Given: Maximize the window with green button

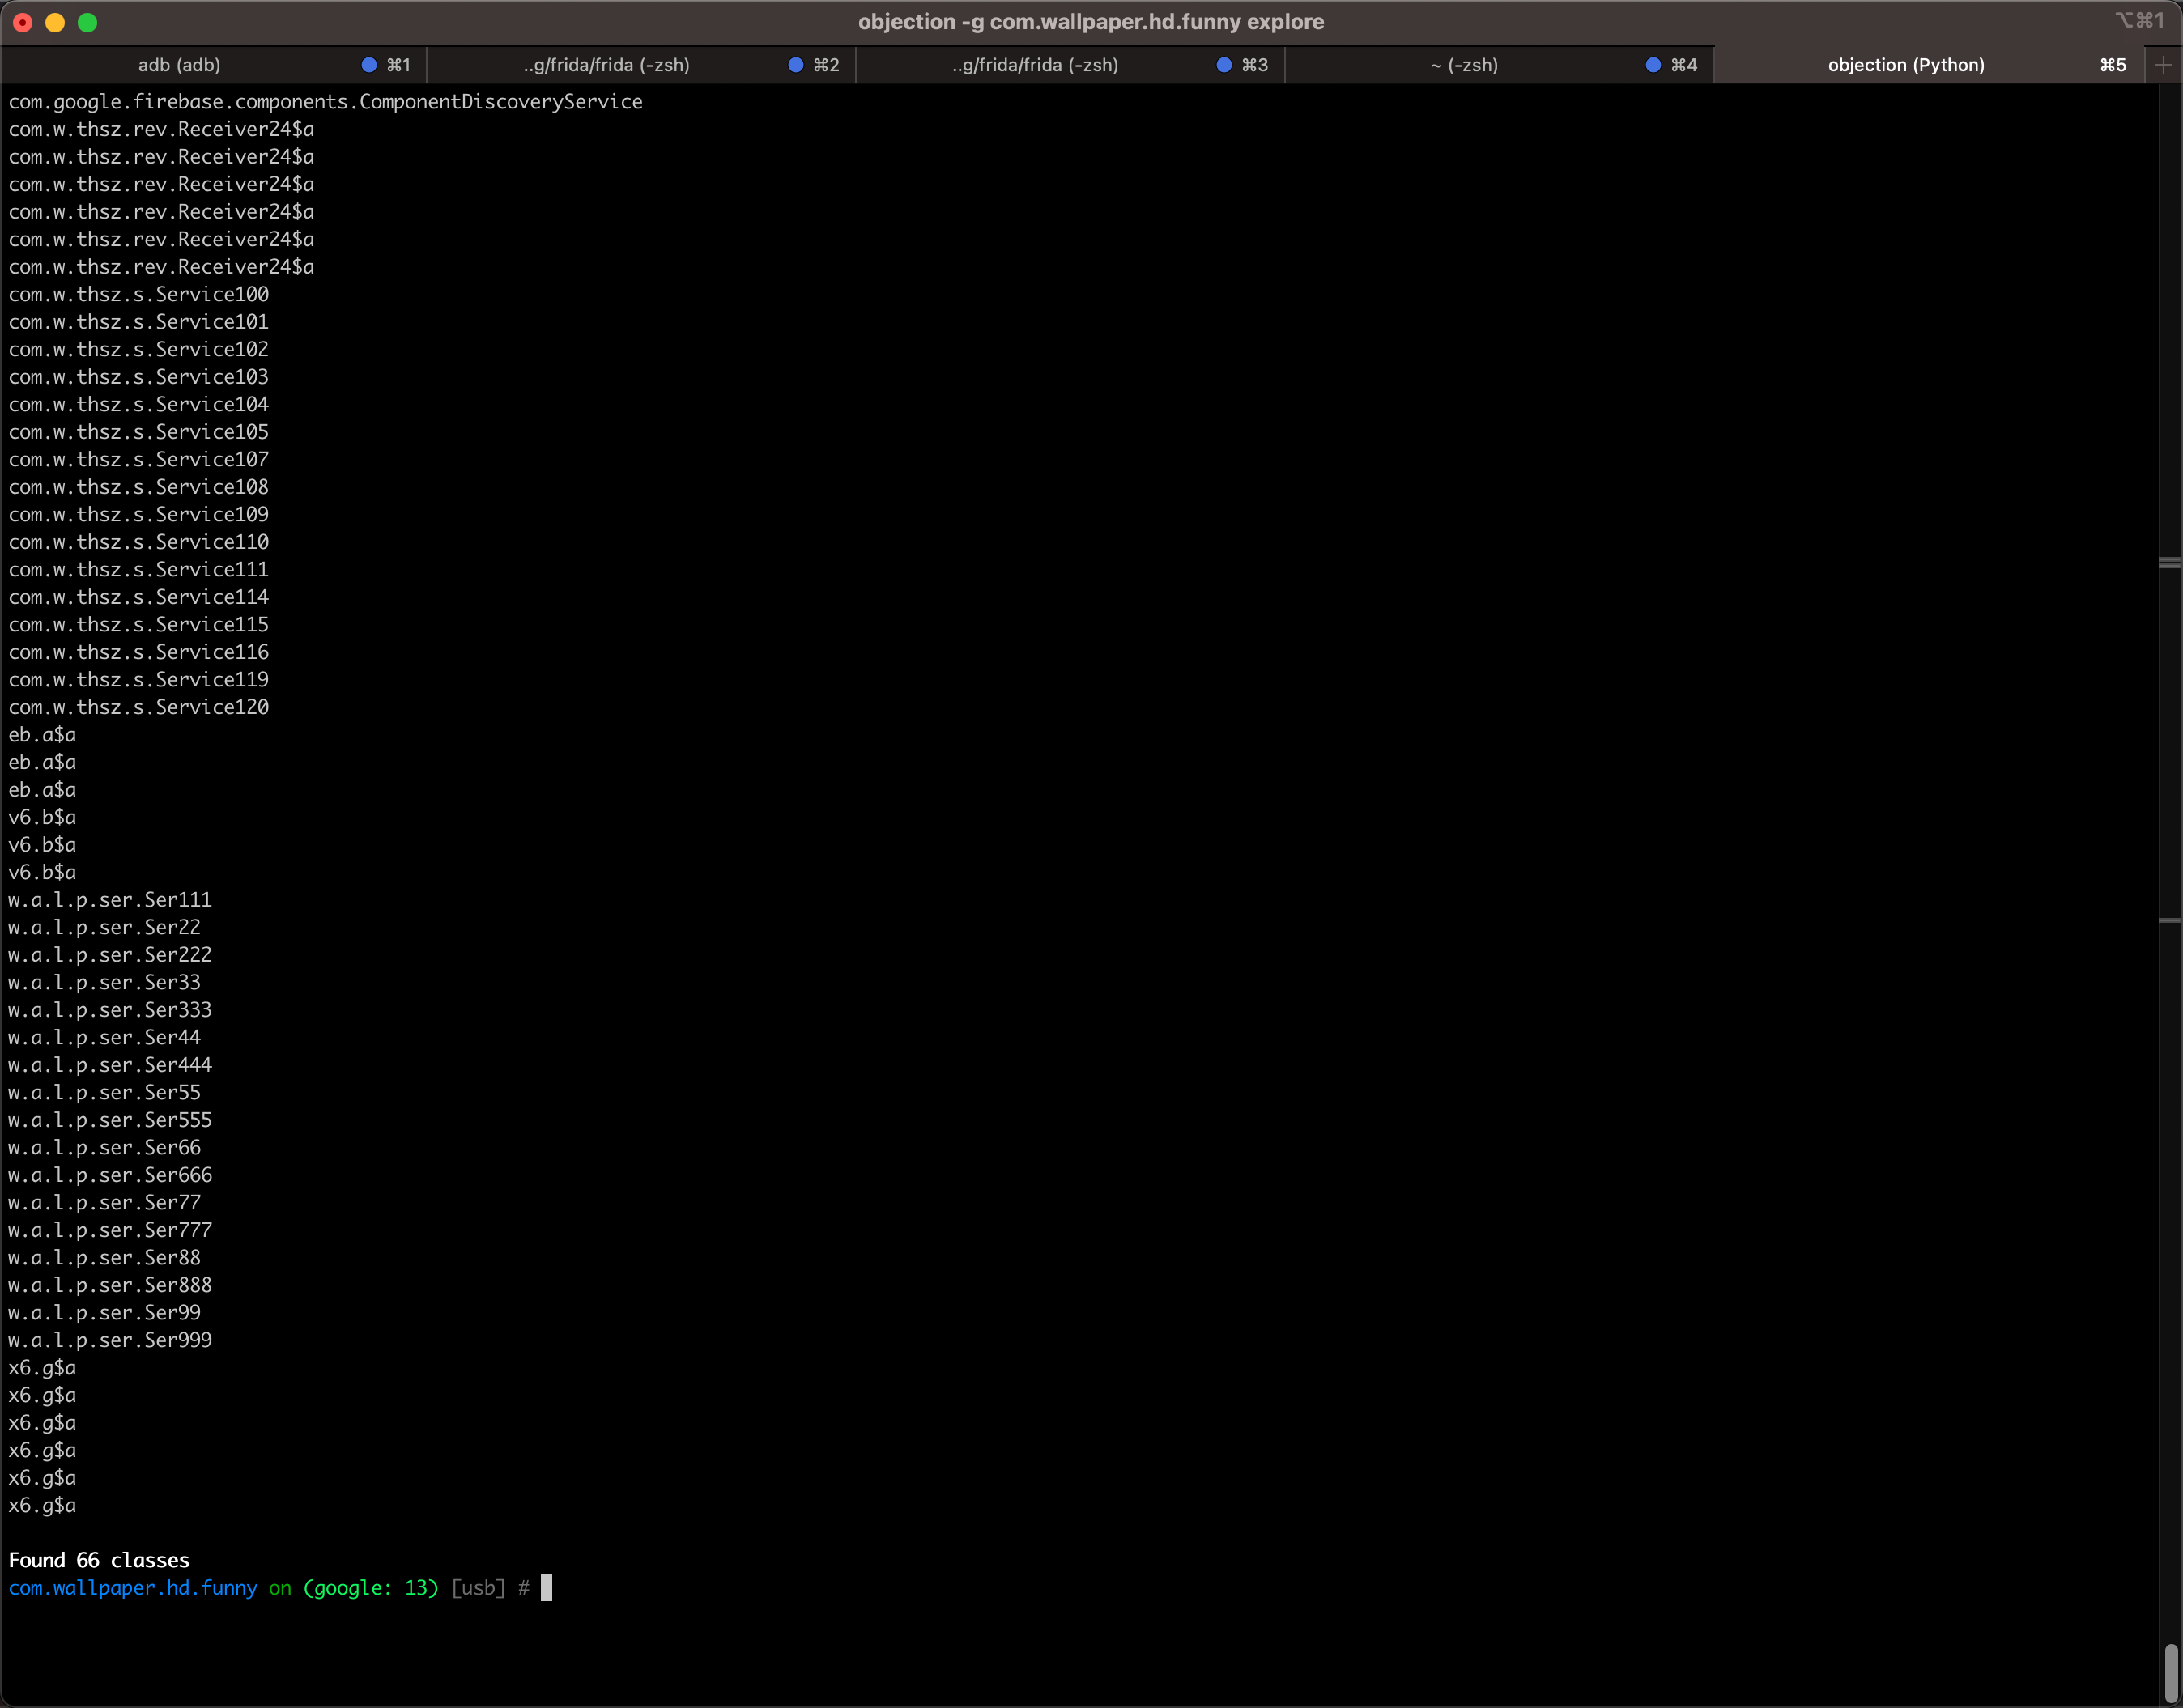Looking at the screenshot, I should pyautogui.click(x=88, y=22).
